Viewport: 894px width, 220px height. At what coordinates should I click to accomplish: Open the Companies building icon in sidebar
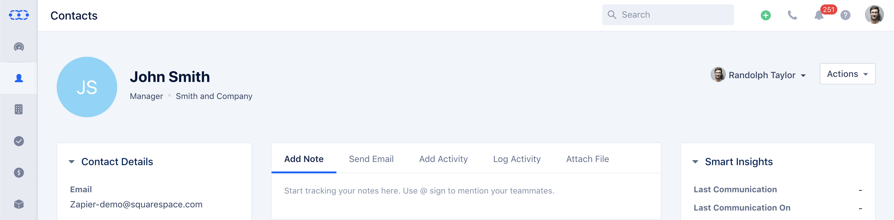(19, 109)
